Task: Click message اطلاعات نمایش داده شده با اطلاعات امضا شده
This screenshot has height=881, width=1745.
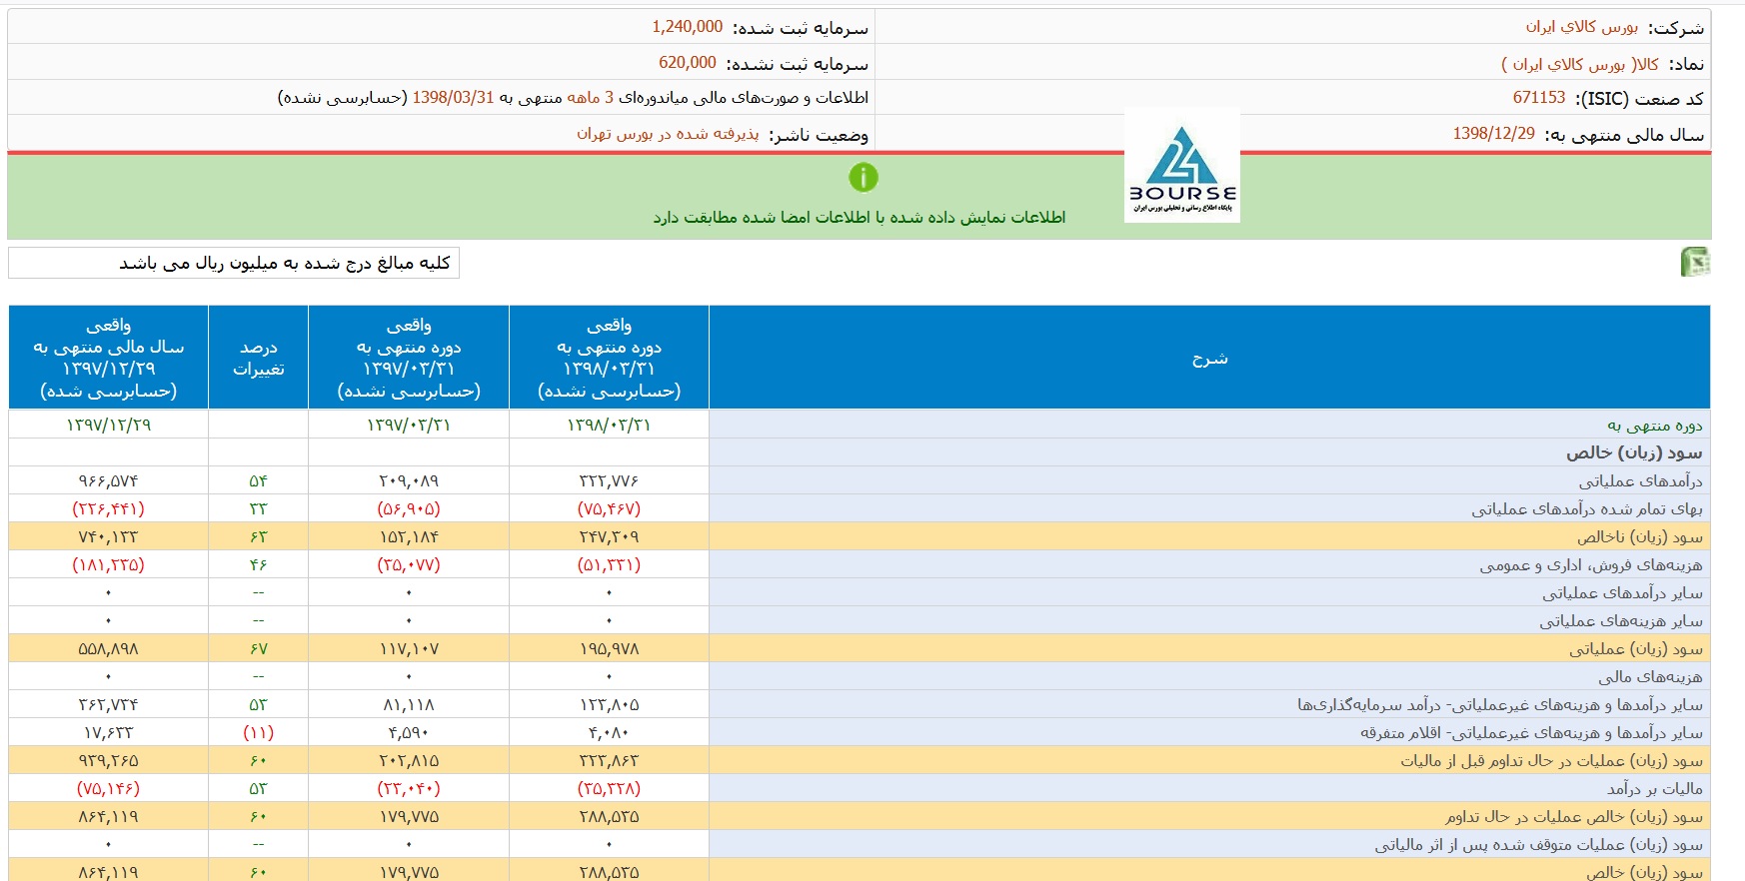Action: [x=860, y=217]
